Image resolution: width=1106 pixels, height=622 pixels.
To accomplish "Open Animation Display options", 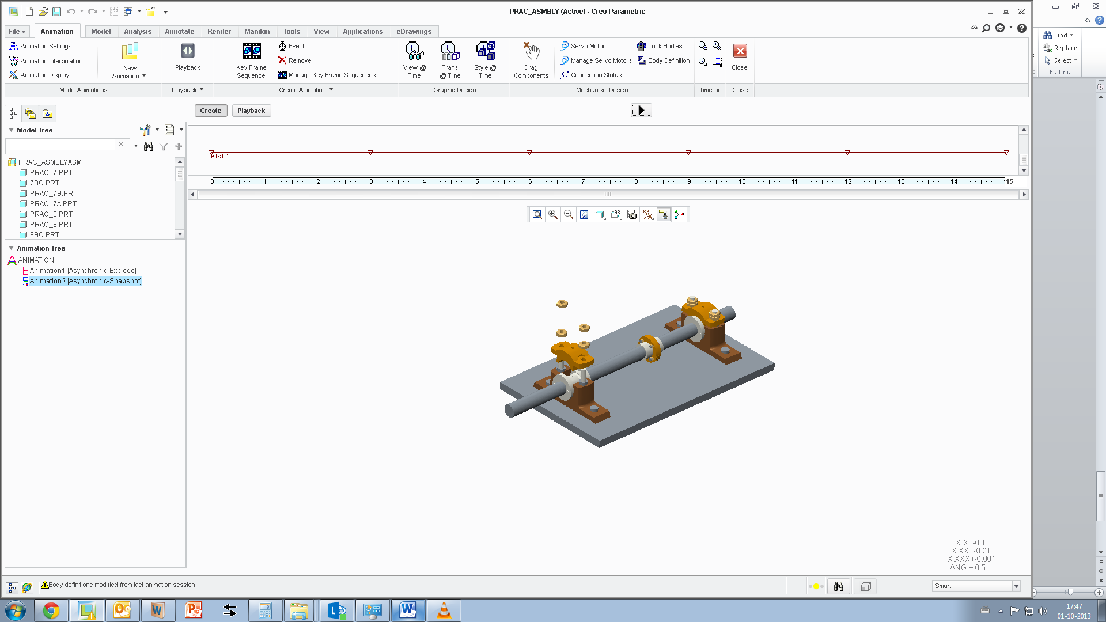I will [40, 75].
